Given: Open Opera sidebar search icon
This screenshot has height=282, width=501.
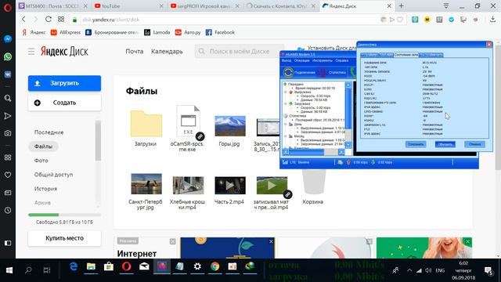Looking at the screenshot, I should tap(8, 98).
